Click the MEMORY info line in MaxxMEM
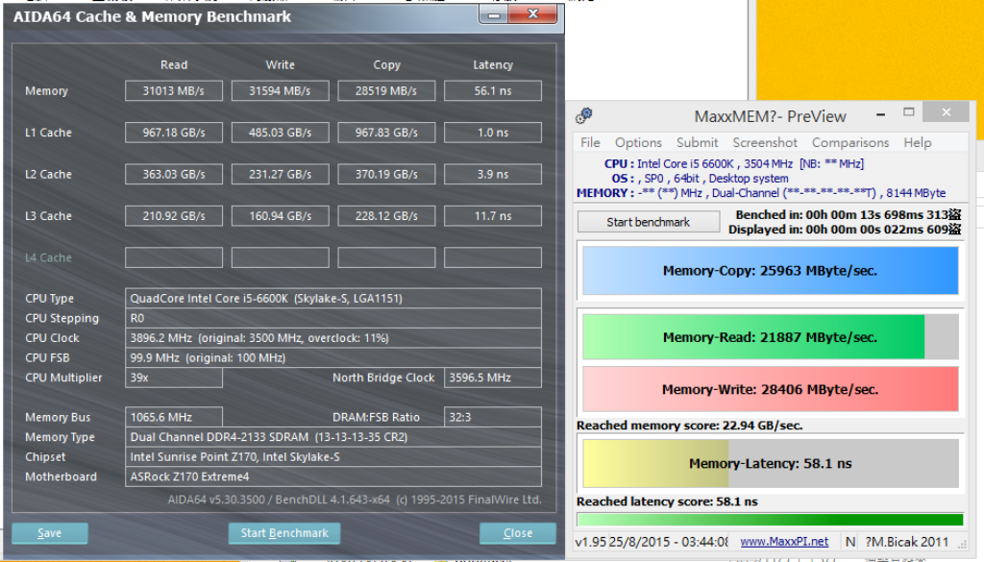The width and height of the screenshot is (984, 562). [x=761, y=193]
